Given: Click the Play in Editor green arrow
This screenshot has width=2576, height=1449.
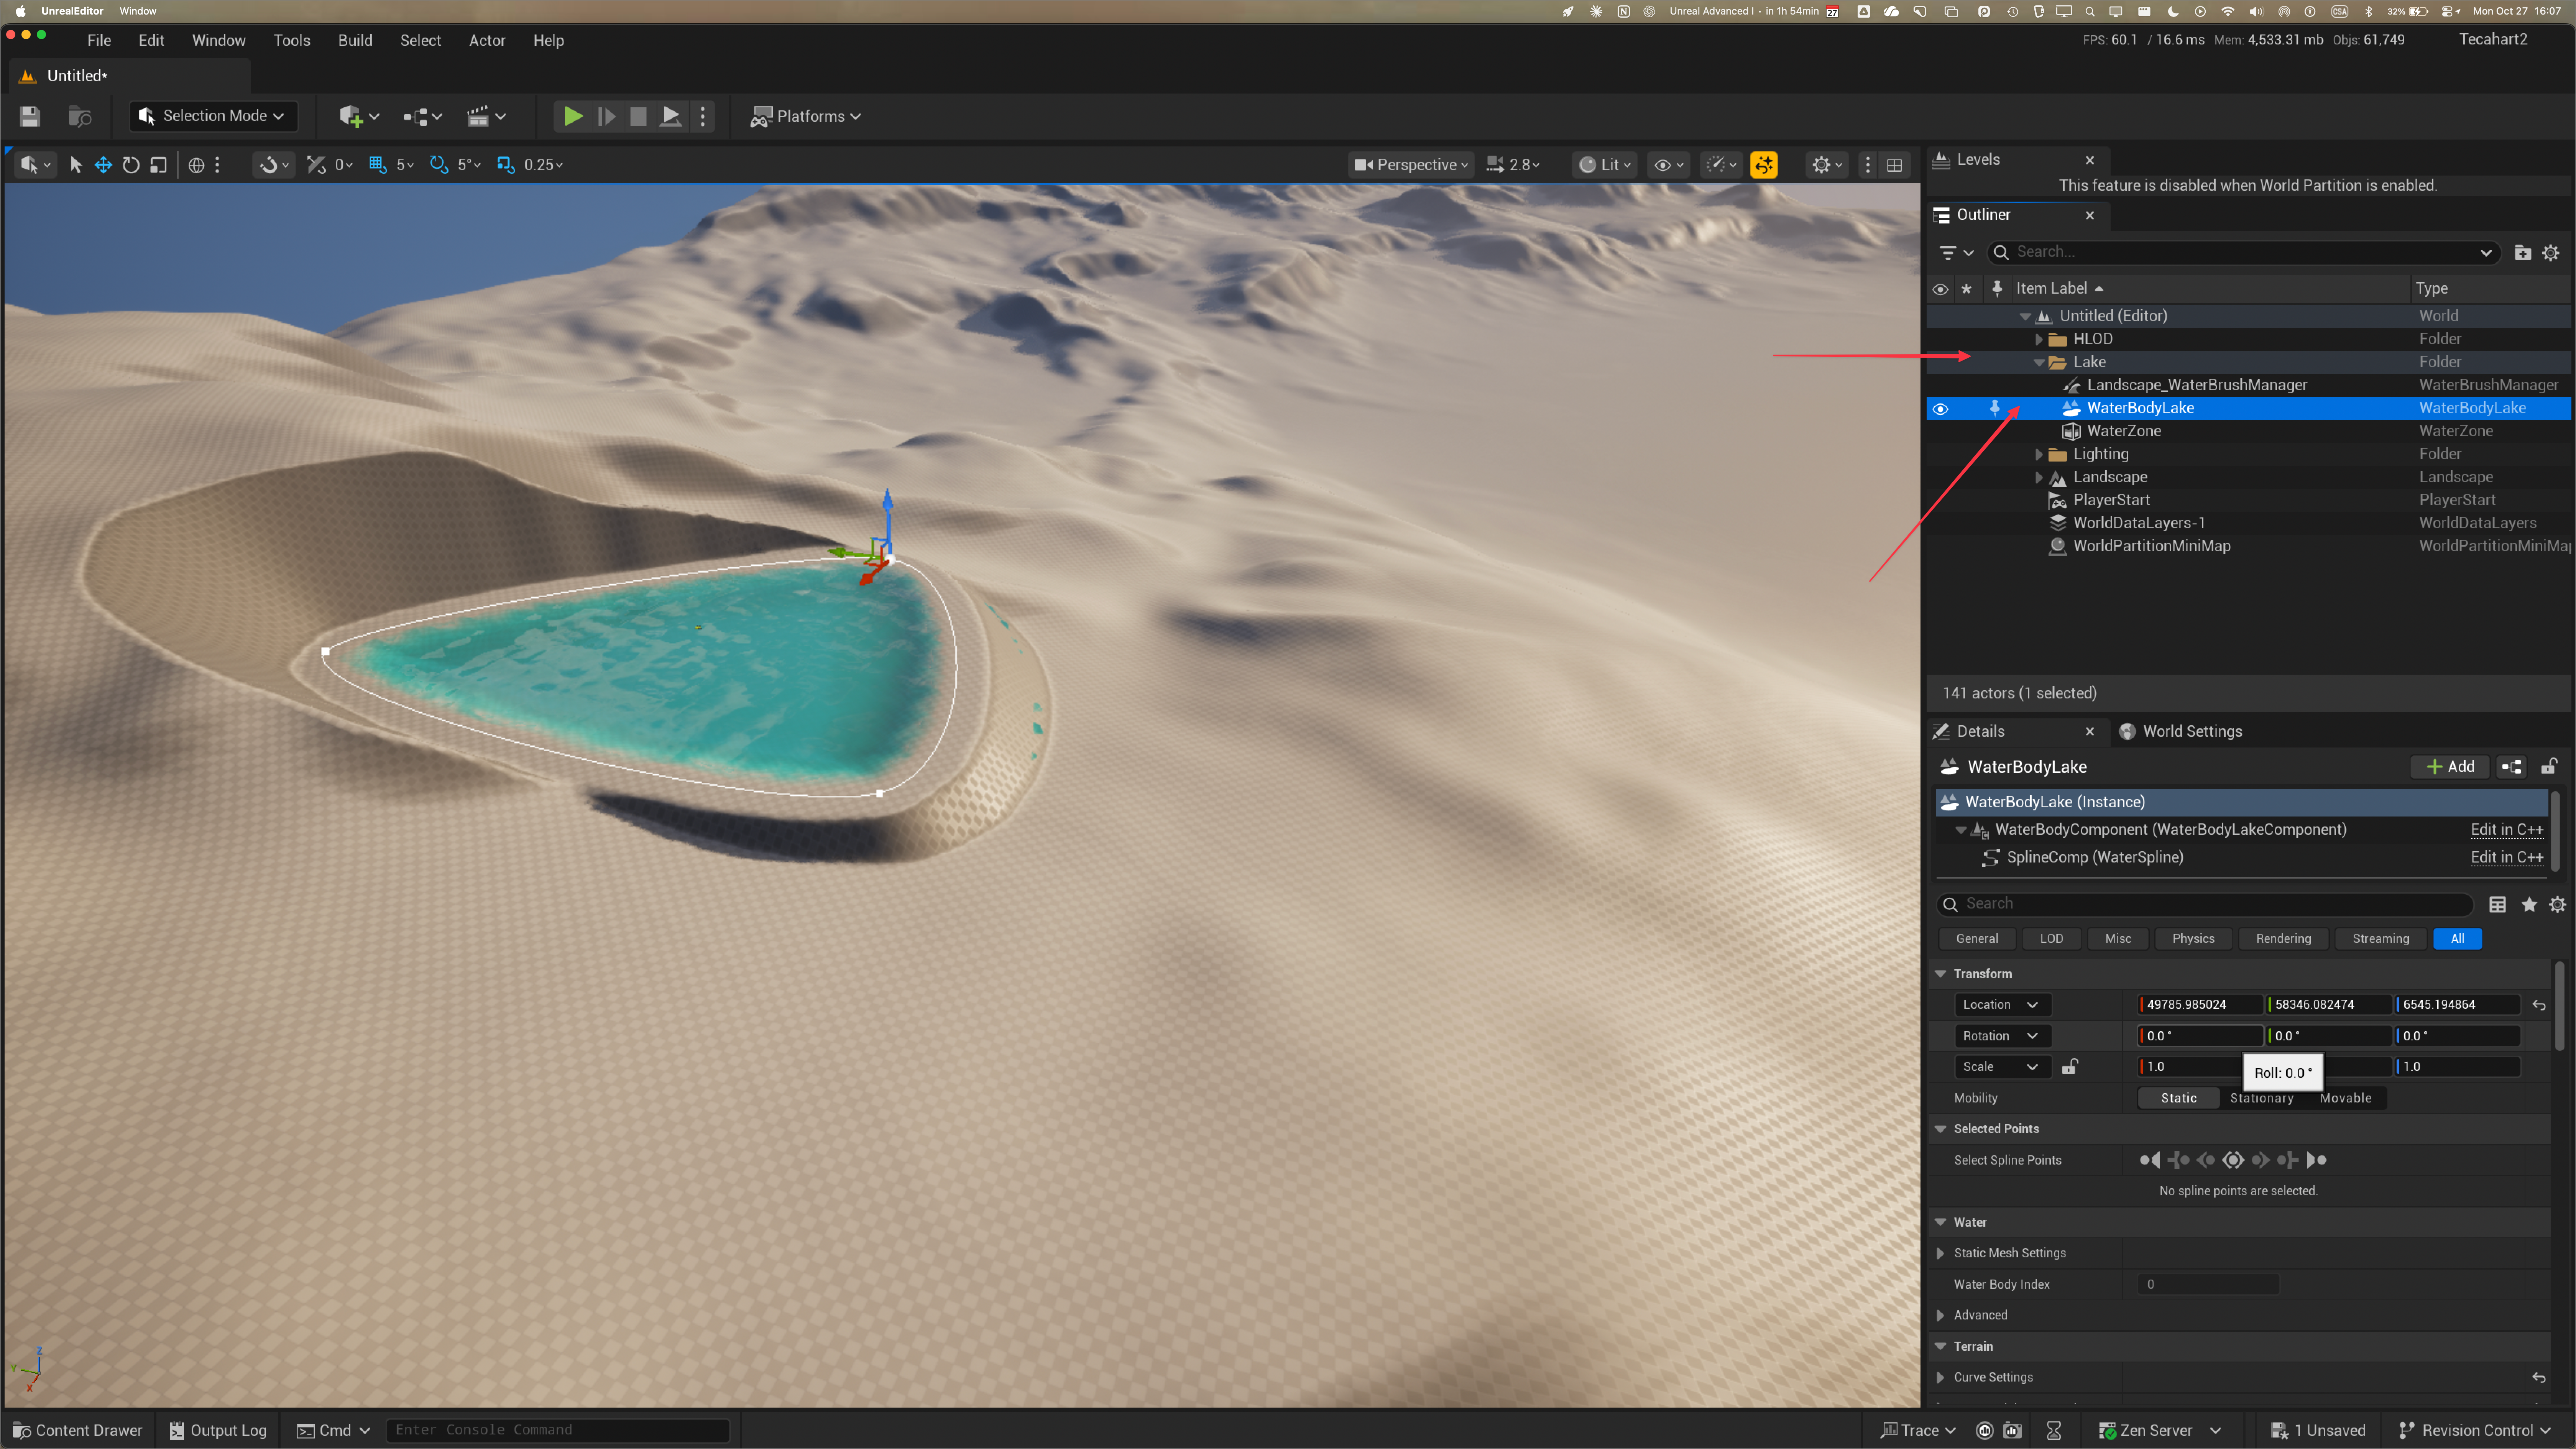Looking at the screenshot, I should [573, 116].
